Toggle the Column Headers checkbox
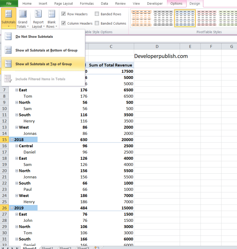 [64, 24]
